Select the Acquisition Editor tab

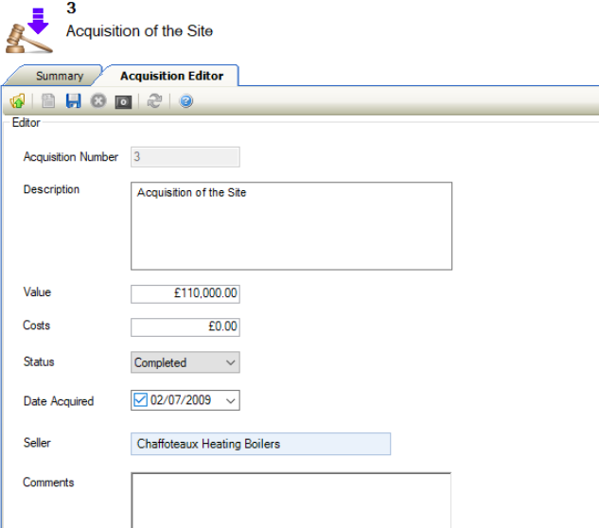(x=171, y=76)
